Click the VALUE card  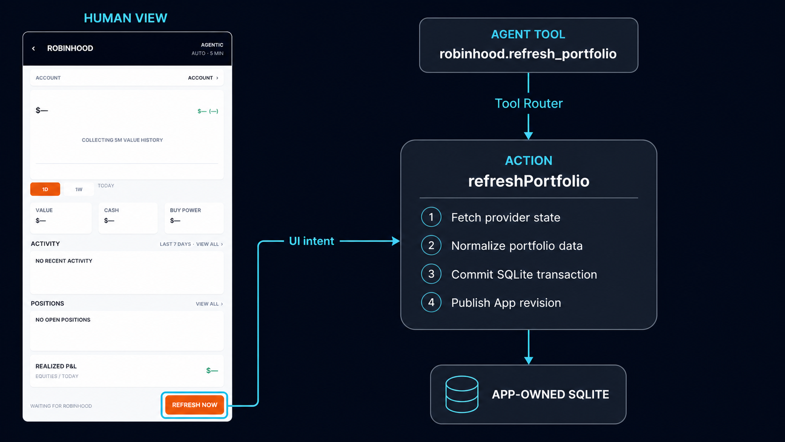point(61,218)
